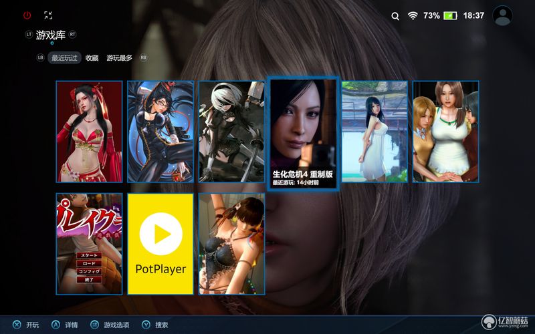Open the user profile avatar
The image size is (535, 334).
click(x=502, y=15)
